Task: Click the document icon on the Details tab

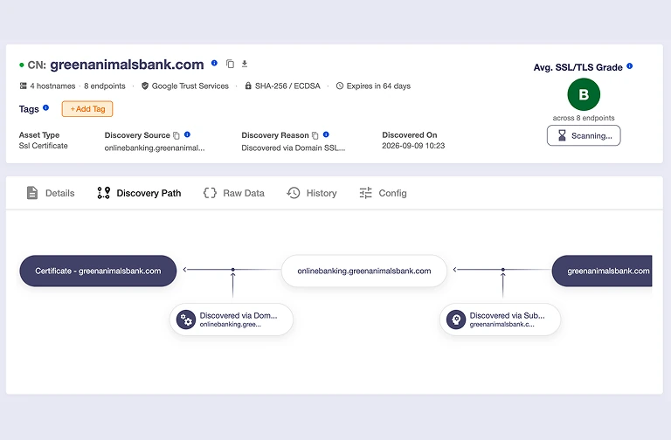Action: [32, 193]
